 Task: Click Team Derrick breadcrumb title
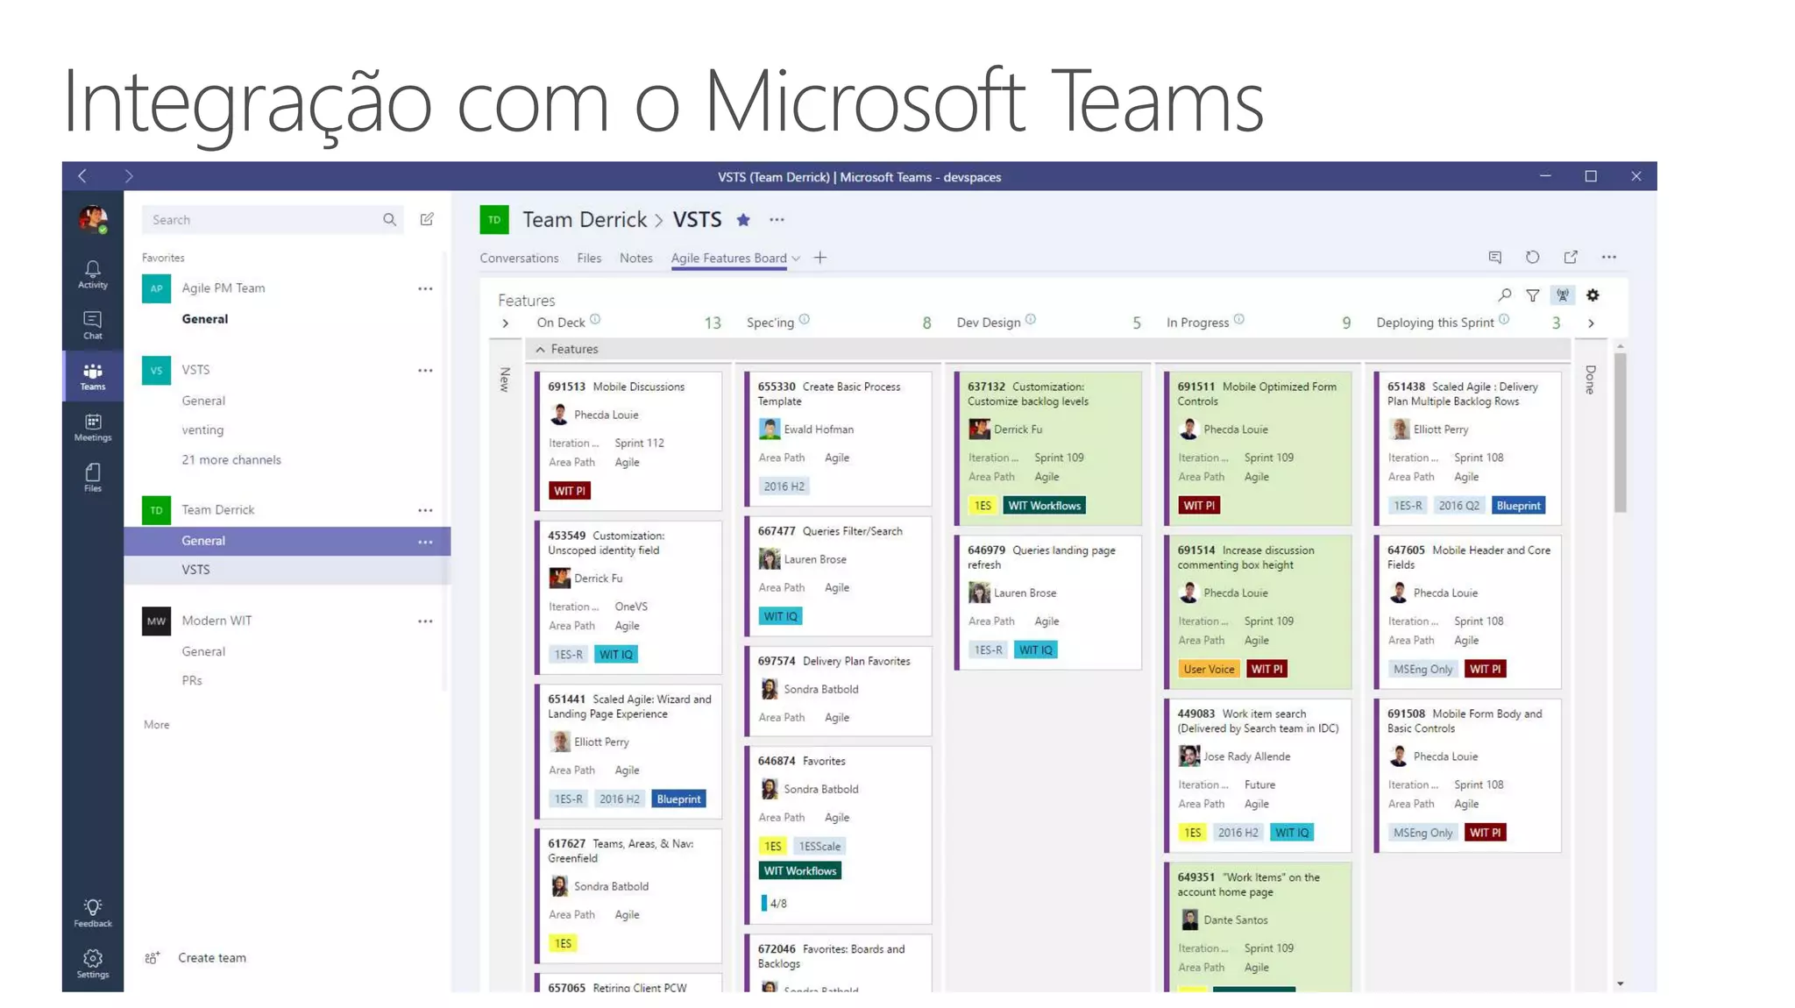(x=585, y=220)
